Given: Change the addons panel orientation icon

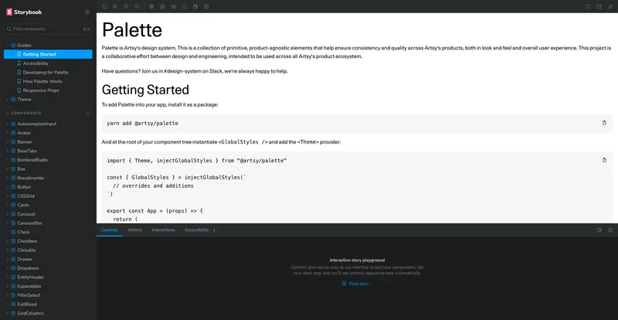Looking at the screenshot, I should pos(599,230).
